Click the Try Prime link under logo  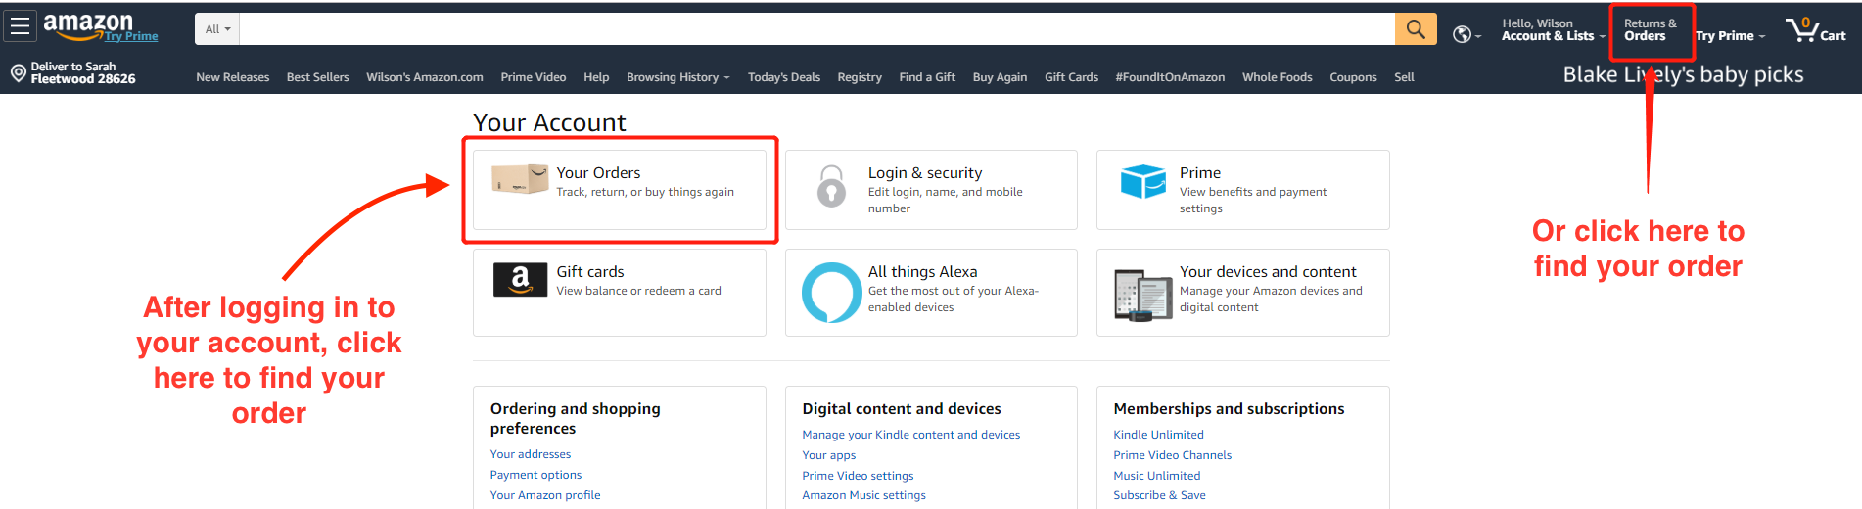131,37
